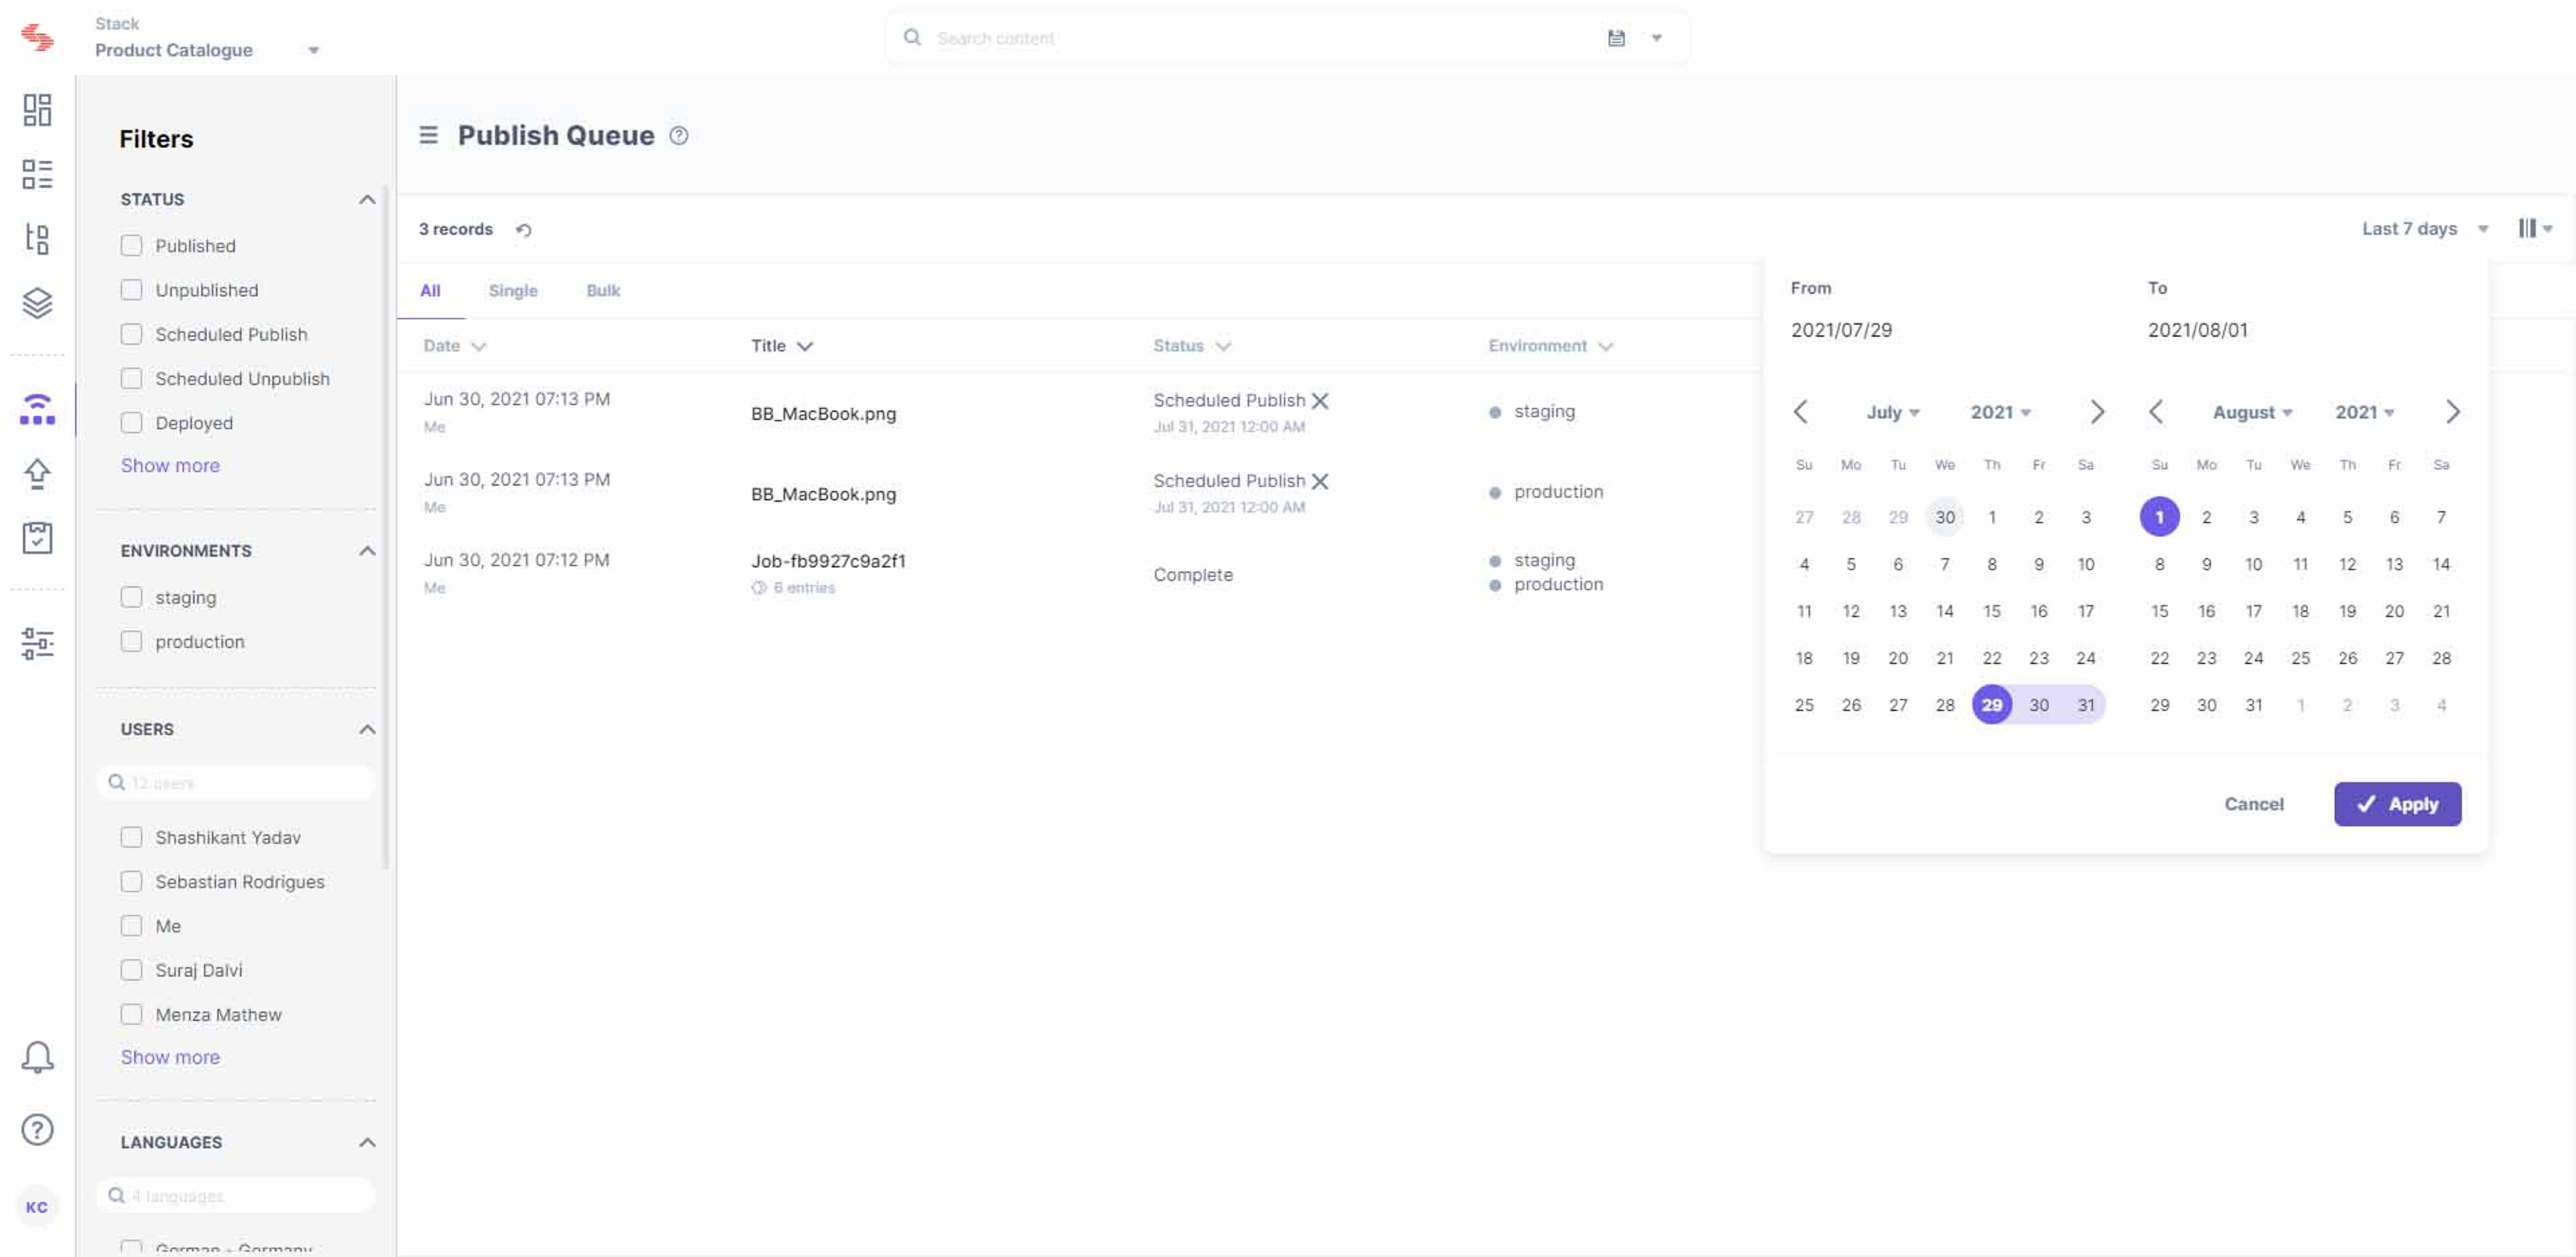Sort by the Environment column header

tap(1550, 346)
